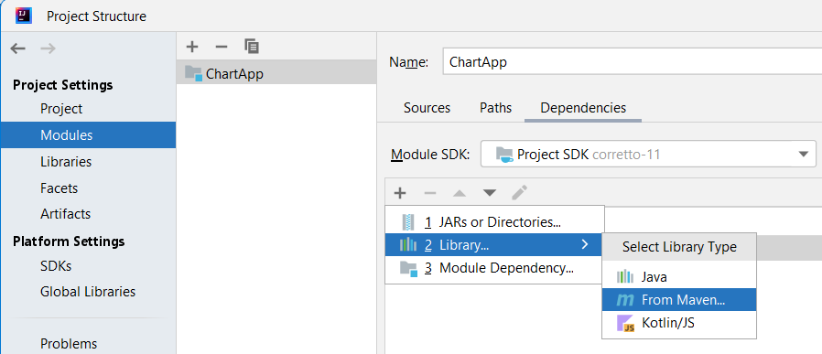Viewport: 822px width, 354px height.
Task: Choose Module Dependency option
Action: point(495,268)
